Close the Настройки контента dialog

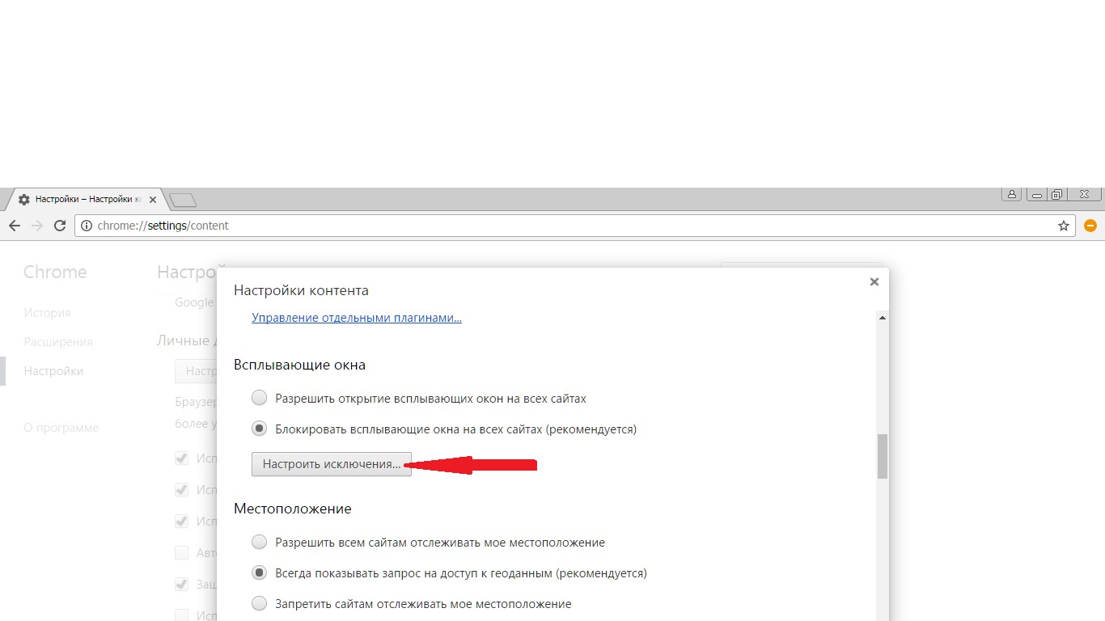[874, 281]
